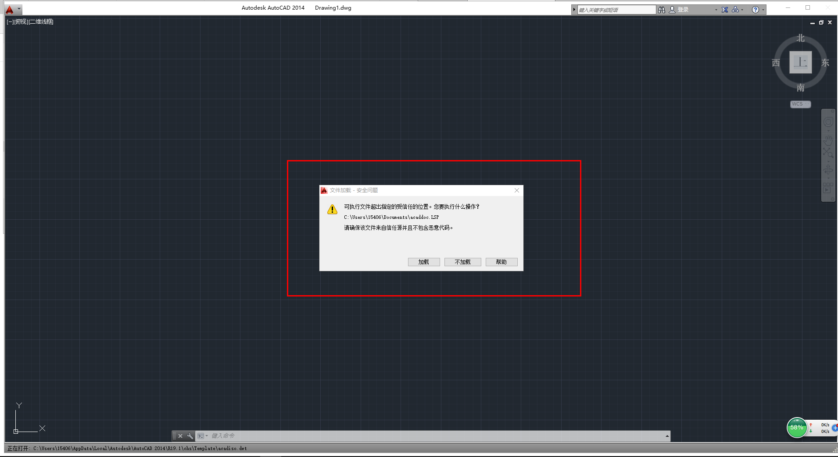Click the Drawing1.dwg title text

pos(333,8)
